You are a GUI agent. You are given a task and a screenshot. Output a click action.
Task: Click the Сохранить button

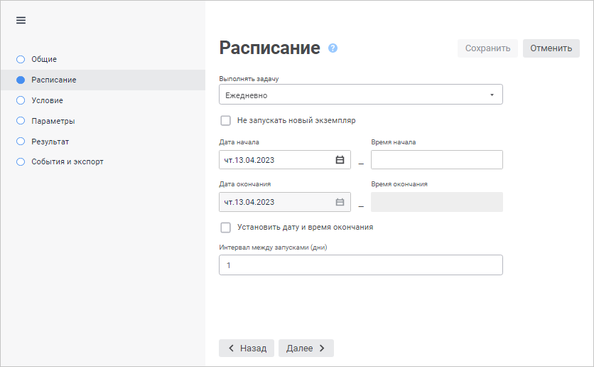coord(487,48)
